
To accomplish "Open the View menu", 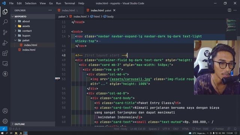I will click(x=43, y=3).
